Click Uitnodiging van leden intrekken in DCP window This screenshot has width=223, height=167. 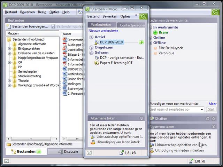[177, 150]
